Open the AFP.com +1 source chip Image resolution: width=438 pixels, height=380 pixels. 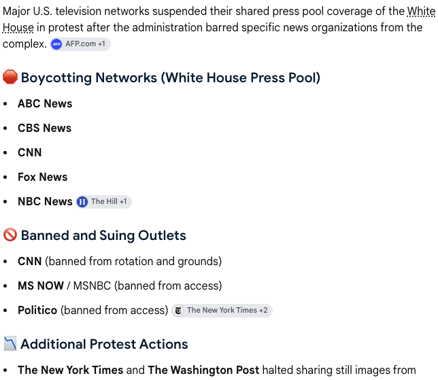pyautogui.click(x=80, y=44)
